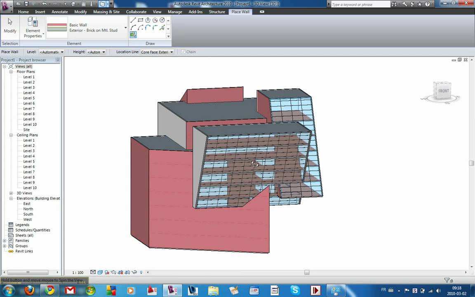Expand the Draw gallery full list arrow
The height and width of the screenshot is (297, 475).
tap(168, 36)
